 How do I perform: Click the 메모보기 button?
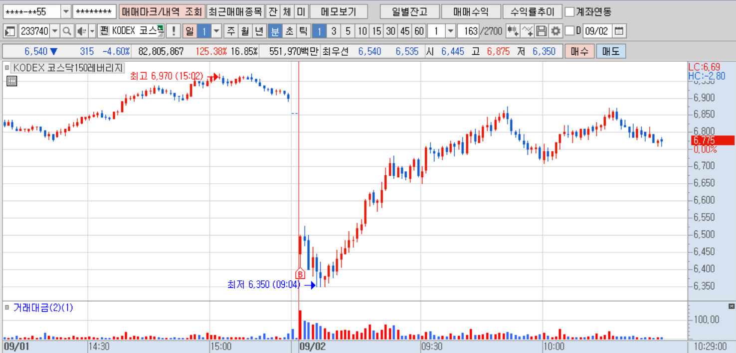coord(339,11)
